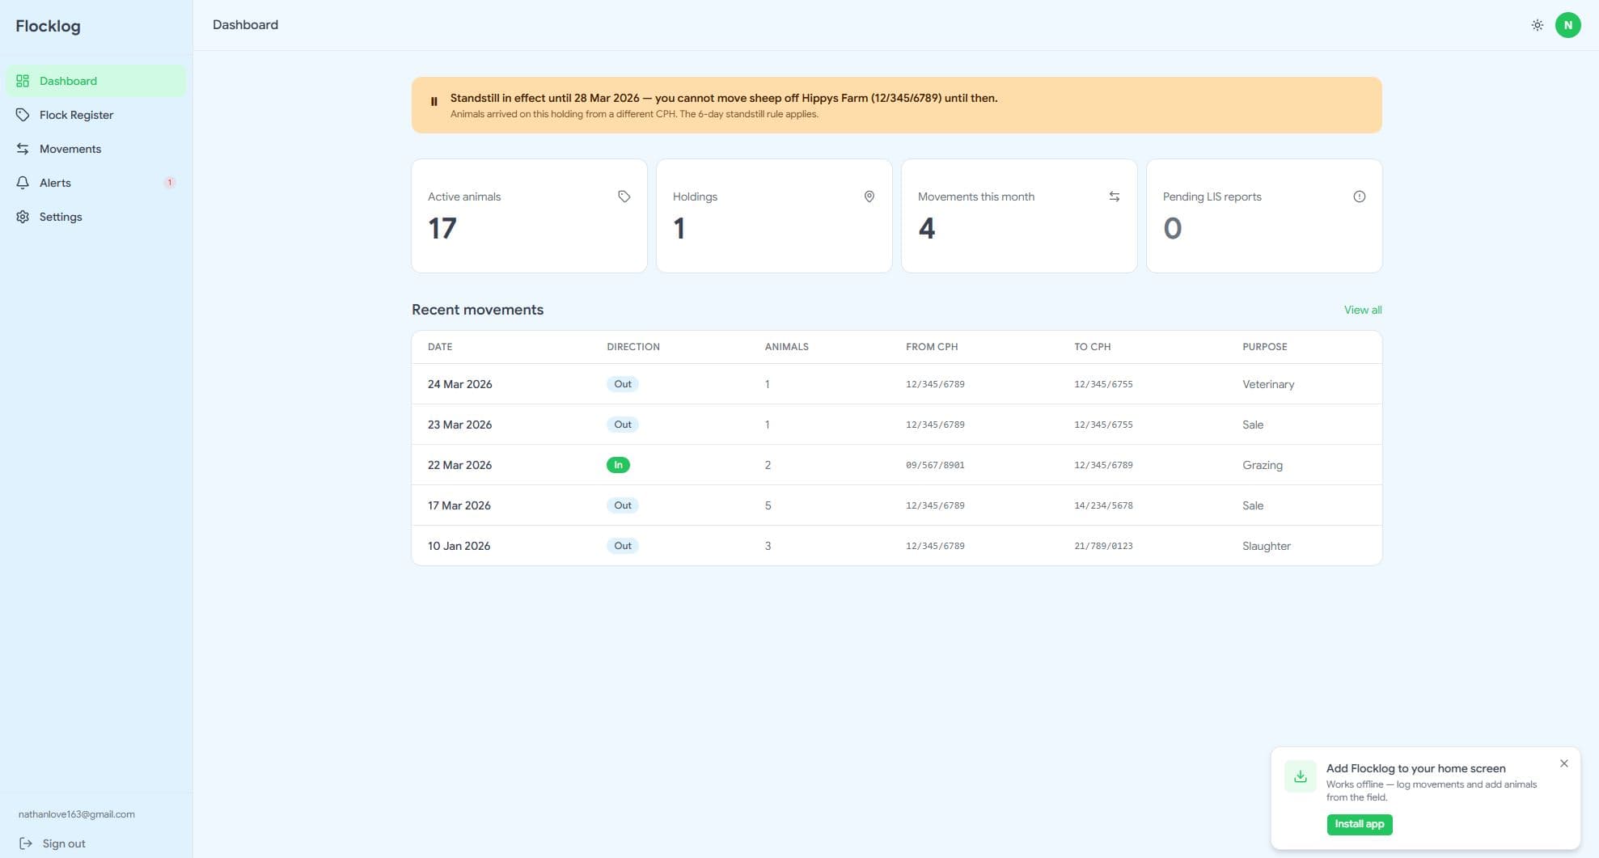The width and height of the screenshot is (1599, 858).
Task: Click the Sign out arrow icon
Action: click(26, 843)
